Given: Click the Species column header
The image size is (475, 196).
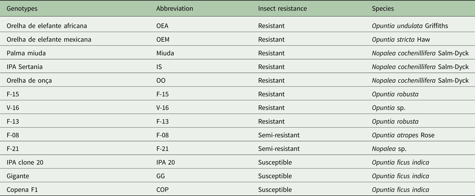Looking at the screenshot, I should point(383,9).
